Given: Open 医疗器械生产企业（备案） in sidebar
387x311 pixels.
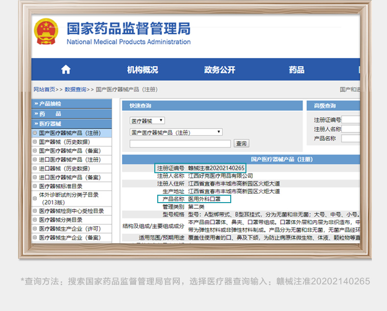Looking at the screenshot, I should tap(70, 237).
